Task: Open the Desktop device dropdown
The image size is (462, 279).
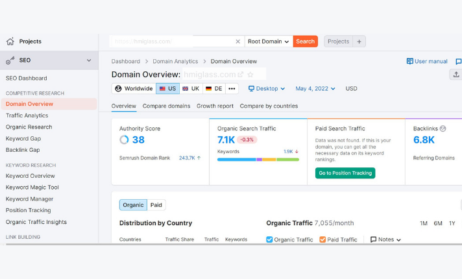Action: (x=267, y=89)
